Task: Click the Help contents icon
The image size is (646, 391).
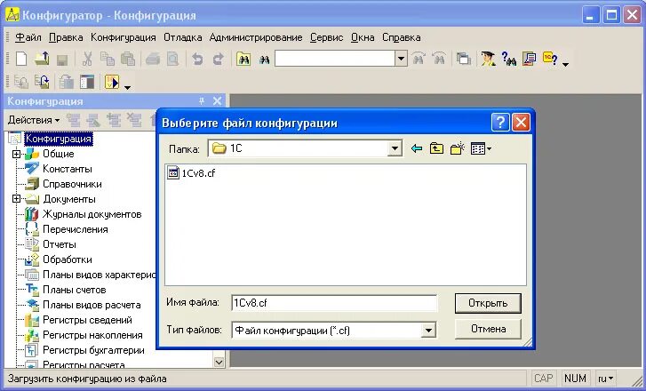Action: pos(529,59)
